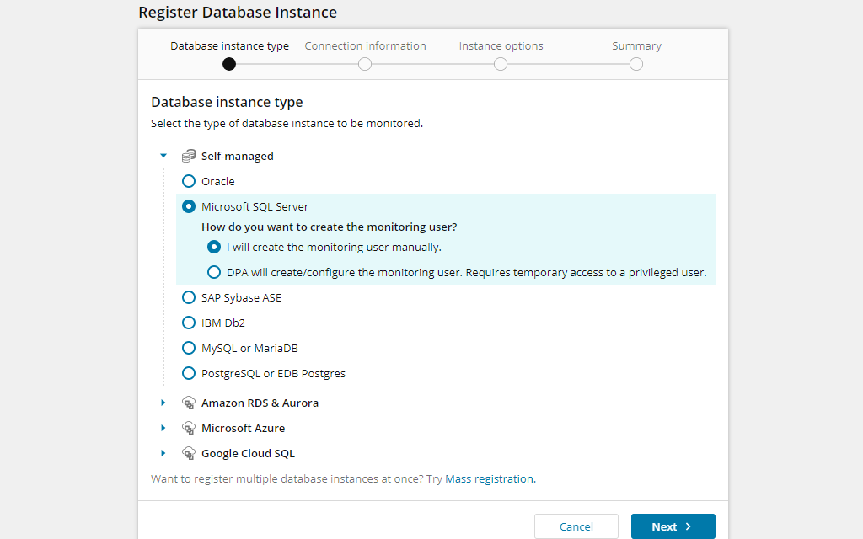Select the Oracle radio button
The image size is (863, 539).
click(x=188, y=181)
